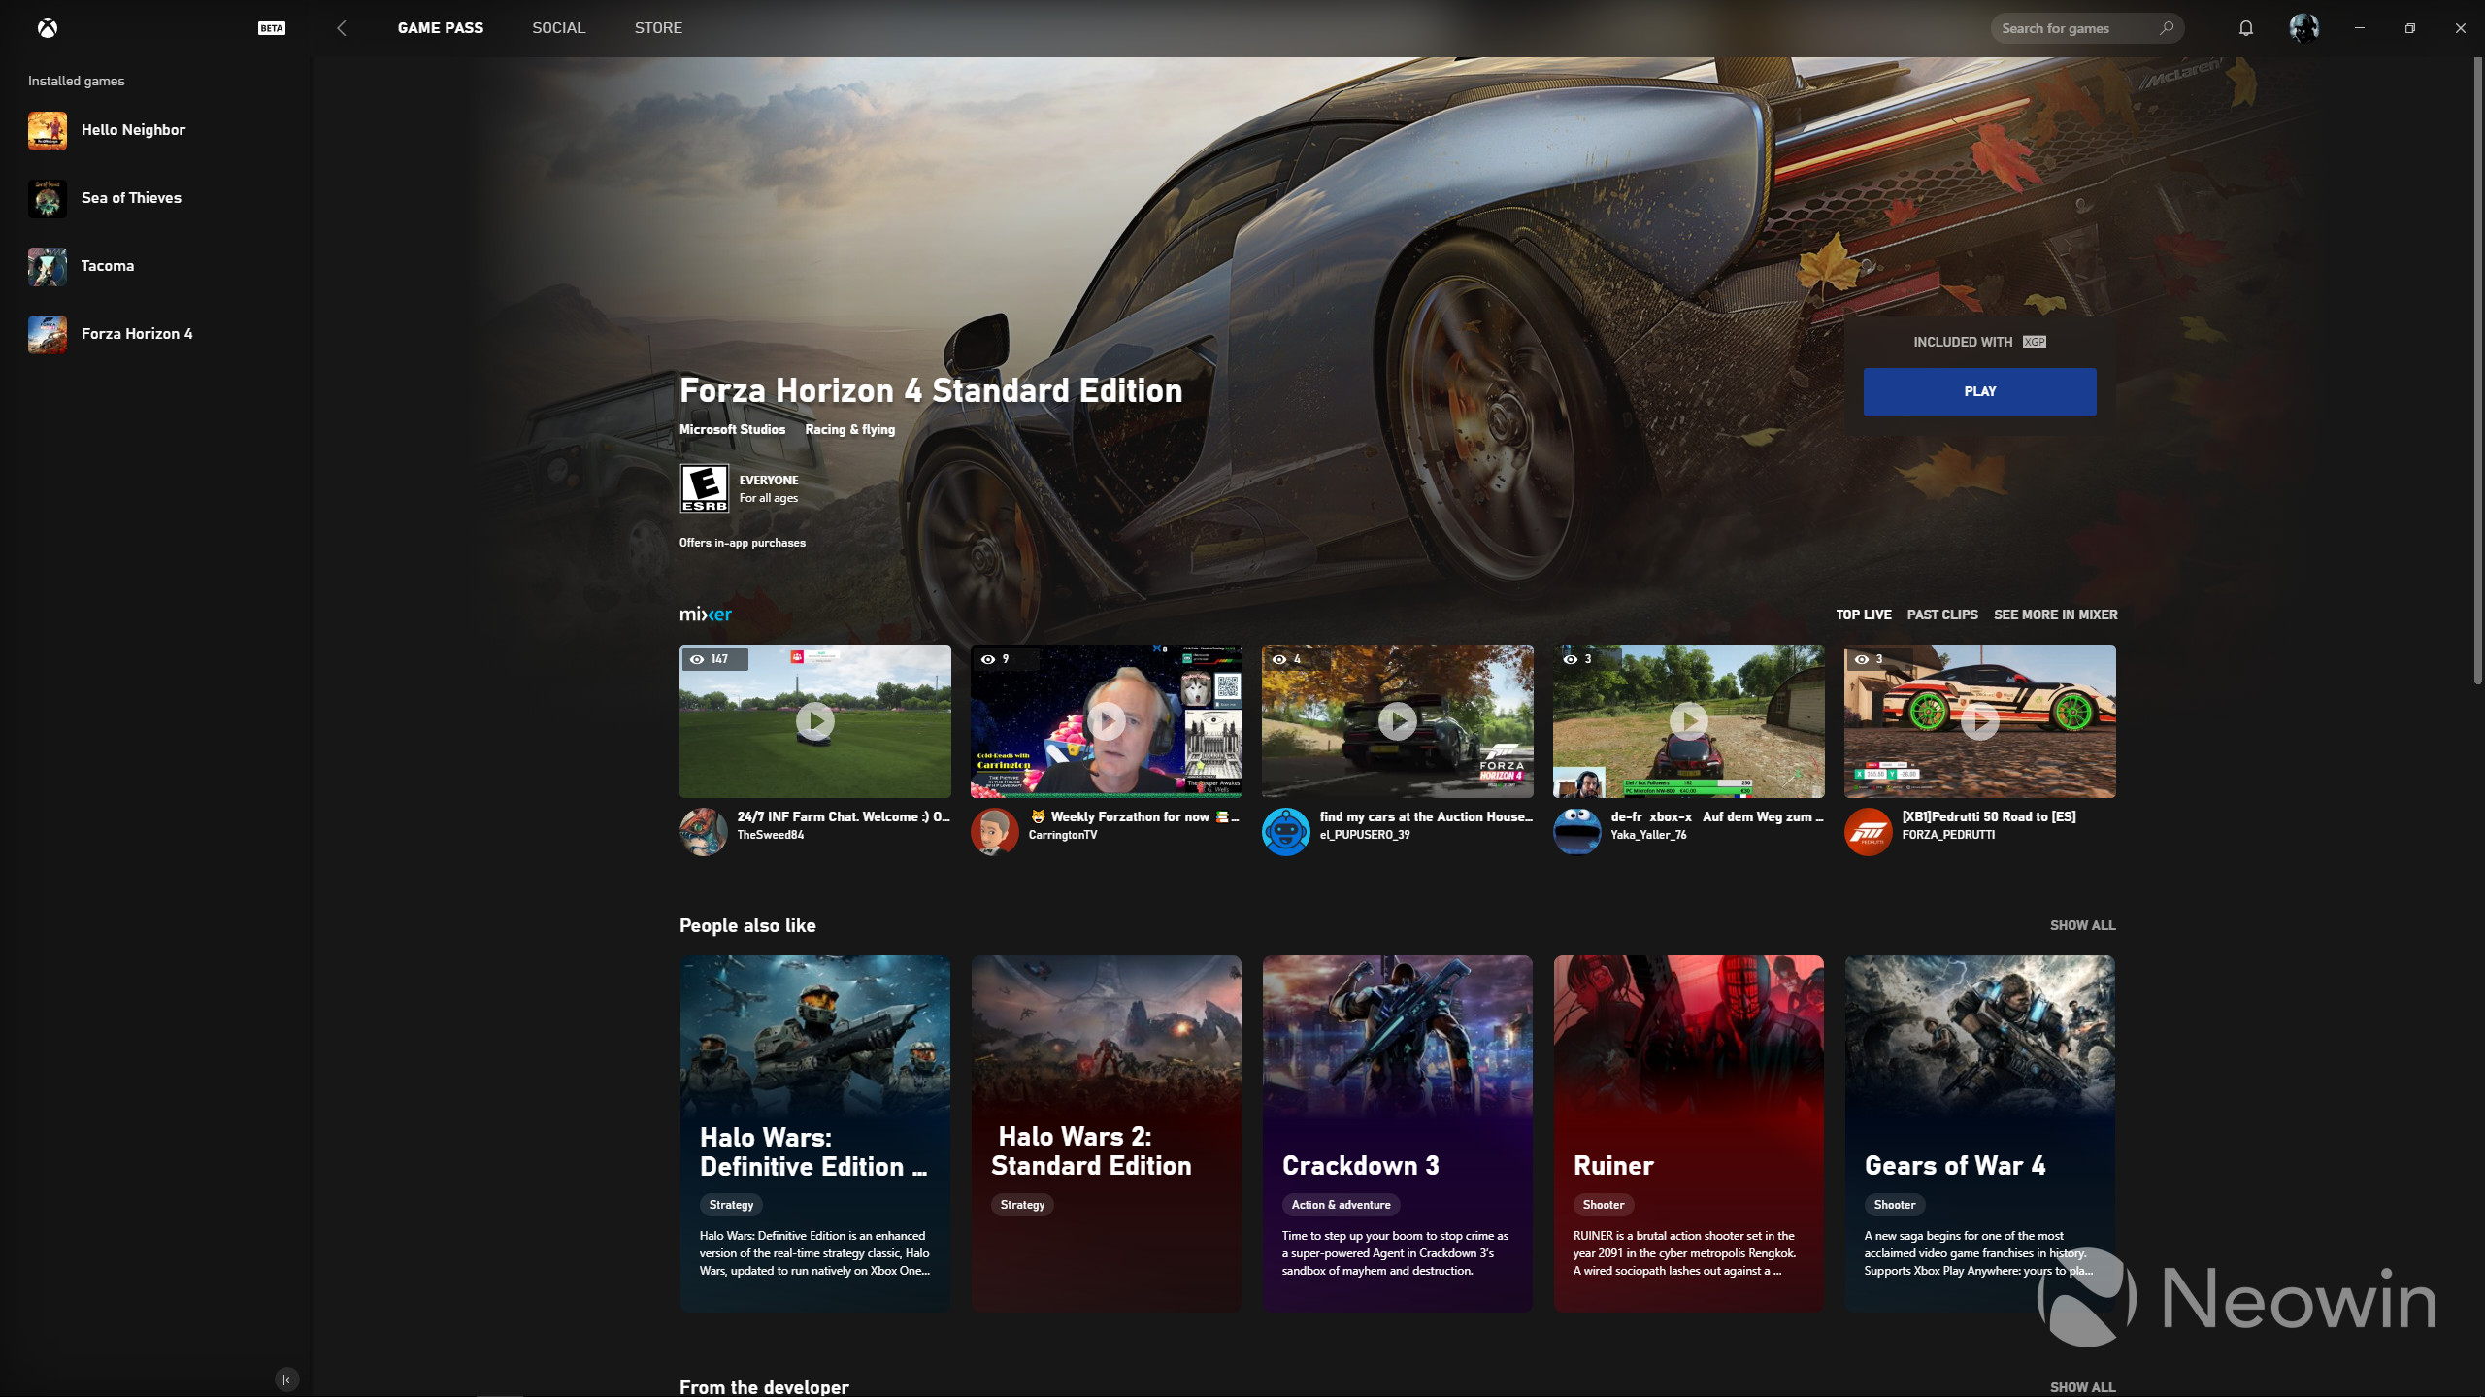Expand the Game Pass navigation menu
The width and height of the screenshot is (2485, 1397).
pos(441,27)
